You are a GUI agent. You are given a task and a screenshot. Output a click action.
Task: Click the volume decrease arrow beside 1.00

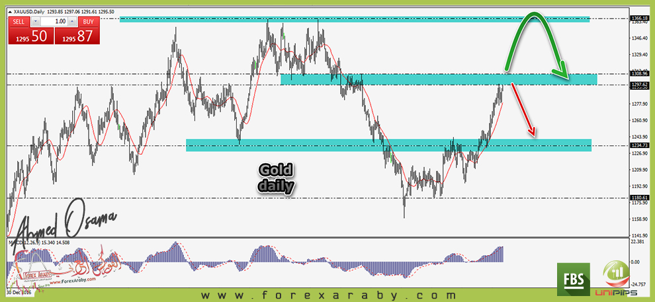36,21
